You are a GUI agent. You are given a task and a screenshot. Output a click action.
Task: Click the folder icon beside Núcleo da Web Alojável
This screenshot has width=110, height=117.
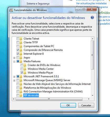[21, 84]
